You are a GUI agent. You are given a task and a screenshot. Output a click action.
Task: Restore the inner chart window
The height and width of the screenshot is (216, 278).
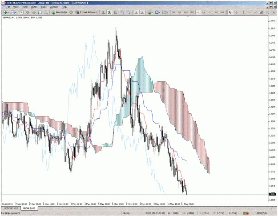tap(271, 7)
